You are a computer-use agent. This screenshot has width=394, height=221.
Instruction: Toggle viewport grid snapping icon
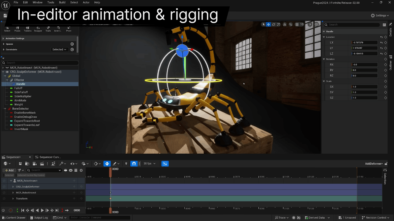[297, 24]
